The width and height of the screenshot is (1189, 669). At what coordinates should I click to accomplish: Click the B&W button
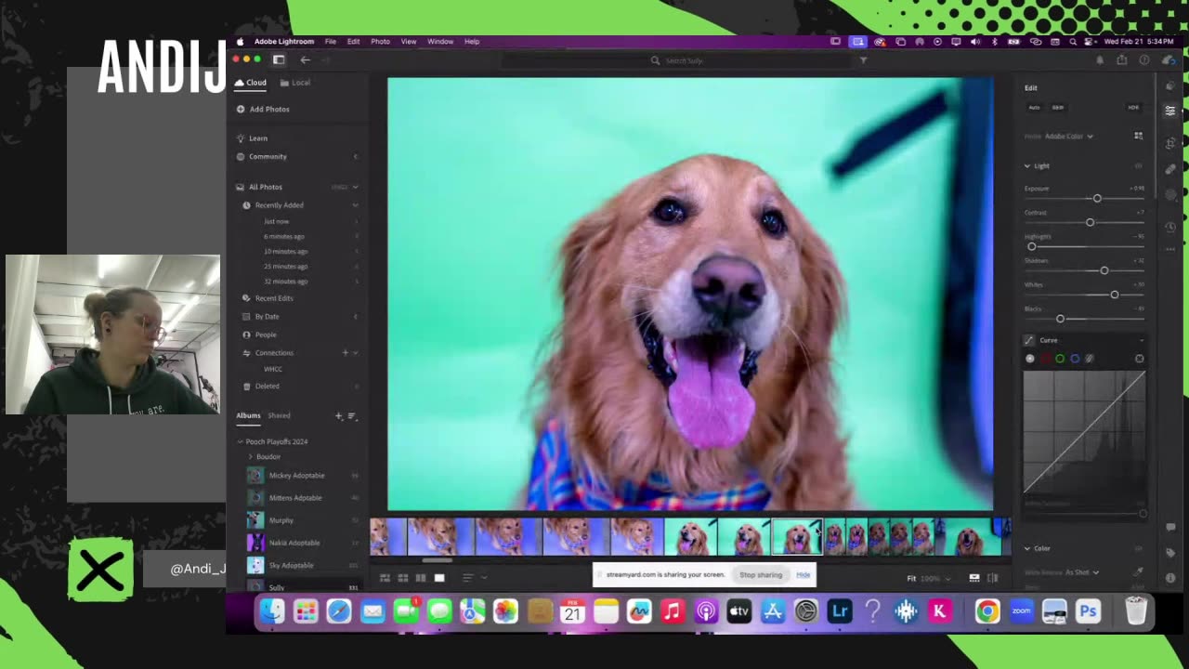[1058, 108]
